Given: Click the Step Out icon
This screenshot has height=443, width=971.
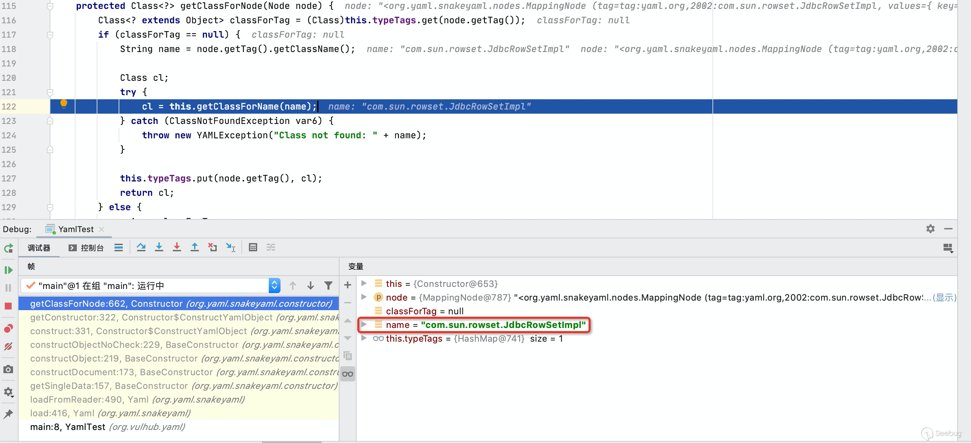Looking at the screenshot, I should point(194,247).
